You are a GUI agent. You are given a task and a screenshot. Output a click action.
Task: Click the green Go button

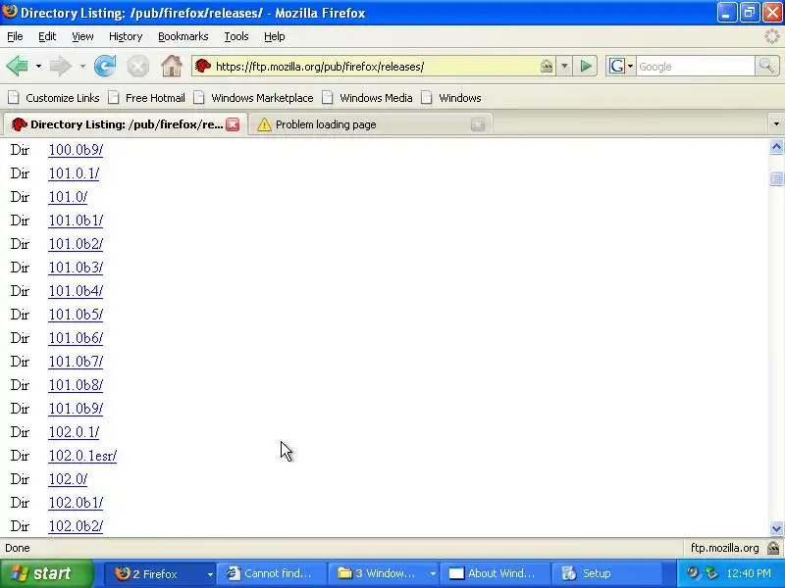pyautogui.click(x=585, y=66)
